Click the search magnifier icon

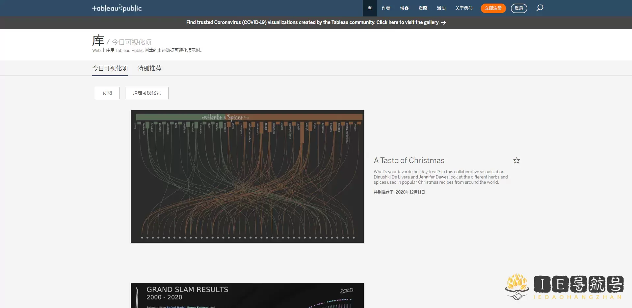[x=540, y=8]
